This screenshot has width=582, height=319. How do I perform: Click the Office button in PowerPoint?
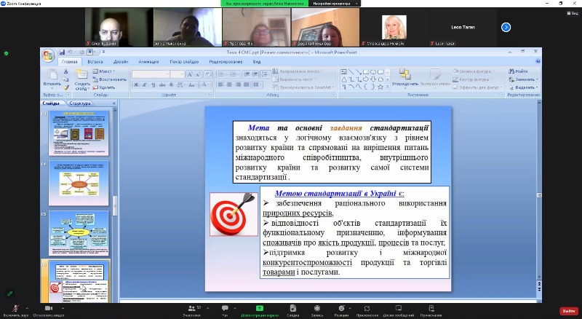click(48, 56)
